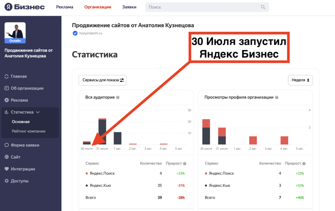Click the Интеграции heart icon

coord(7,169)
